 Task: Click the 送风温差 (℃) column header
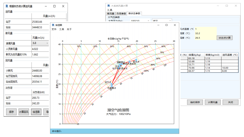point(230,55)
